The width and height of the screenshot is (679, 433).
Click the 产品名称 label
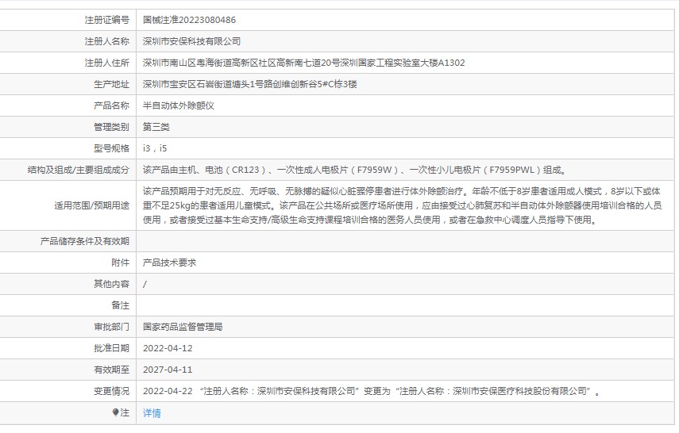(111, 105)
